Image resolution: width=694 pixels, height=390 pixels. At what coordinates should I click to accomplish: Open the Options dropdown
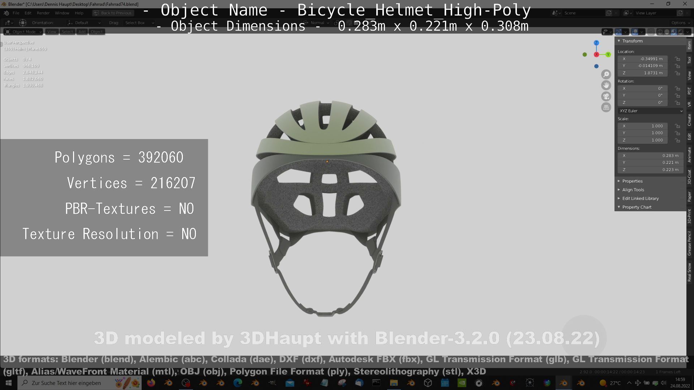(x=680, y=23)
